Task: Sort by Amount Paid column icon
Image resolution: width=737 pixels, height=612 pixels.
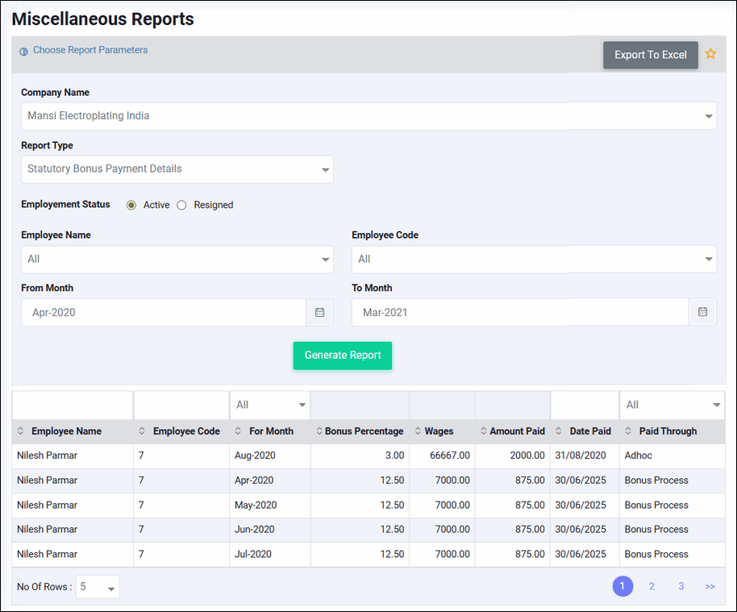Action: pyautogui.click(x=483, y=431)
